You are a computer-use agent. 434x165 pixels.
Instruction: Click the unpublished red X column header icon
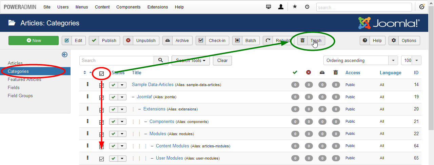(x=309, y=73)
